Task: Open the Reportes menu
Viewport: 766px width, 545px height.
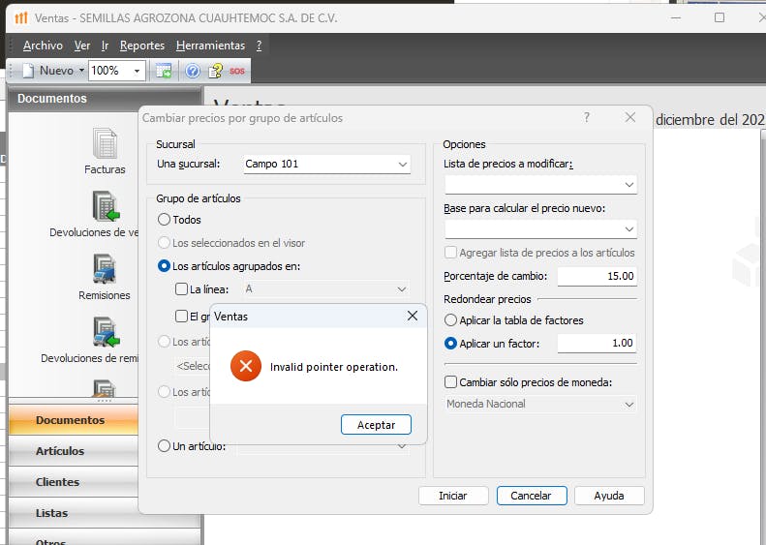Action: 142,45
